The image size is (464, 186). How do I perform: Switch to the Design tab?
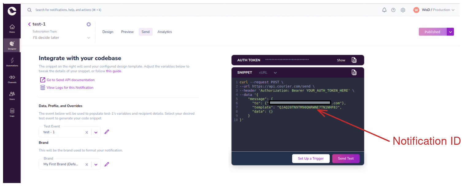click(x=108, y=32)
